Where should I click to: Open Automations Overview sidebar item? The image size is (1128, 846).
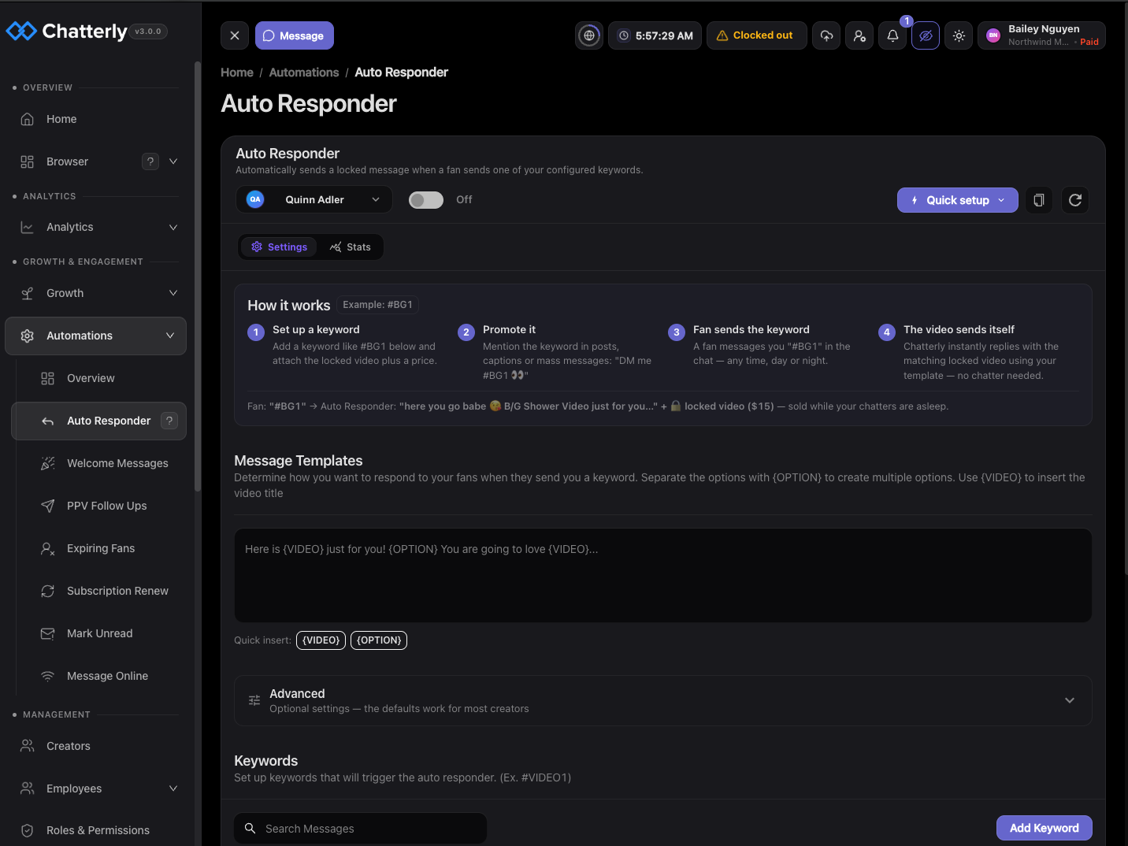click(98, 378)
